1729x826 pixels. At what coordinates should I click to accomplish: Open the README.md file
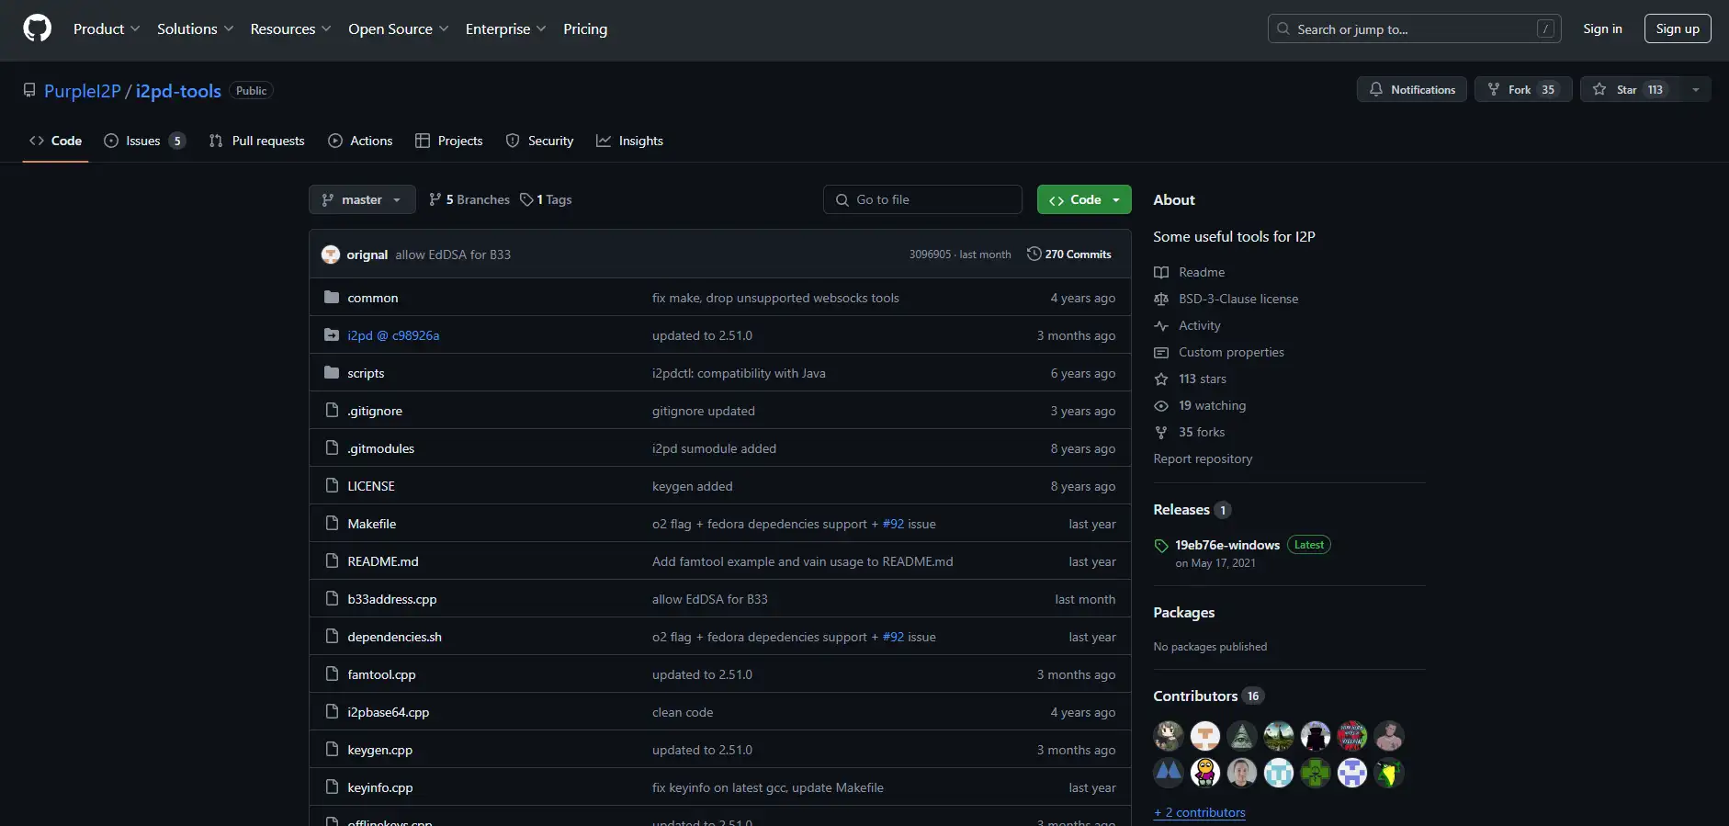382,561
